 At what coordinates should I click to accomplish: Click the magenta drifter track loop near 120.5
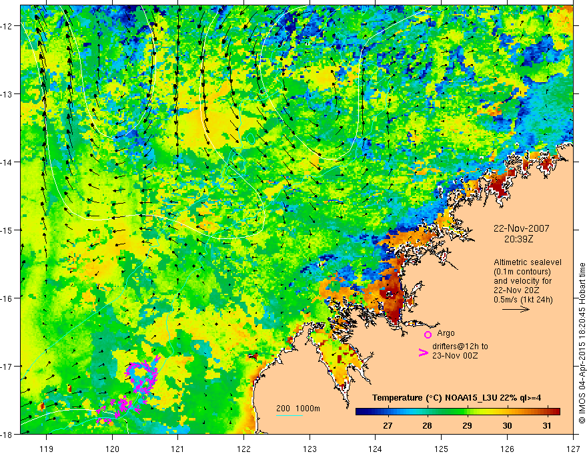(x=143, y=377)
